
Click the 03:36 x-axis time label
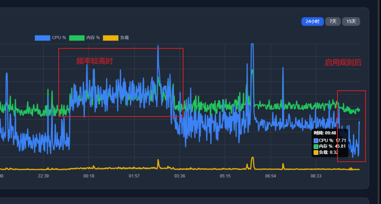coord(180,176)
